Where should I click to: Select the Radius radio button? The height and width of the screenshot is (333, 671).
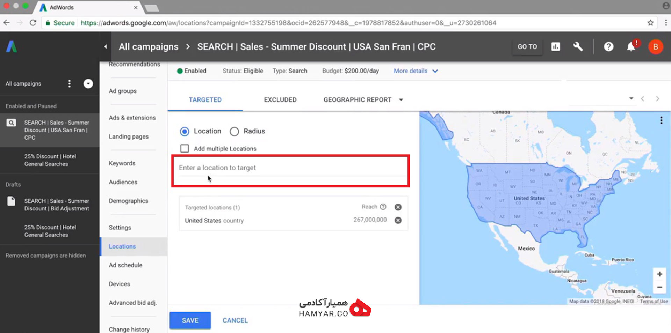click(234, 131)
